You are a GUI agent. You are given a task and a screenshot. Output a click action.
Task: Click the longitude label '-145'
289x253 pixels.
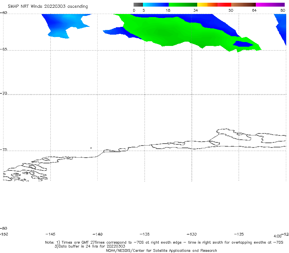click(x=50, y=234)
